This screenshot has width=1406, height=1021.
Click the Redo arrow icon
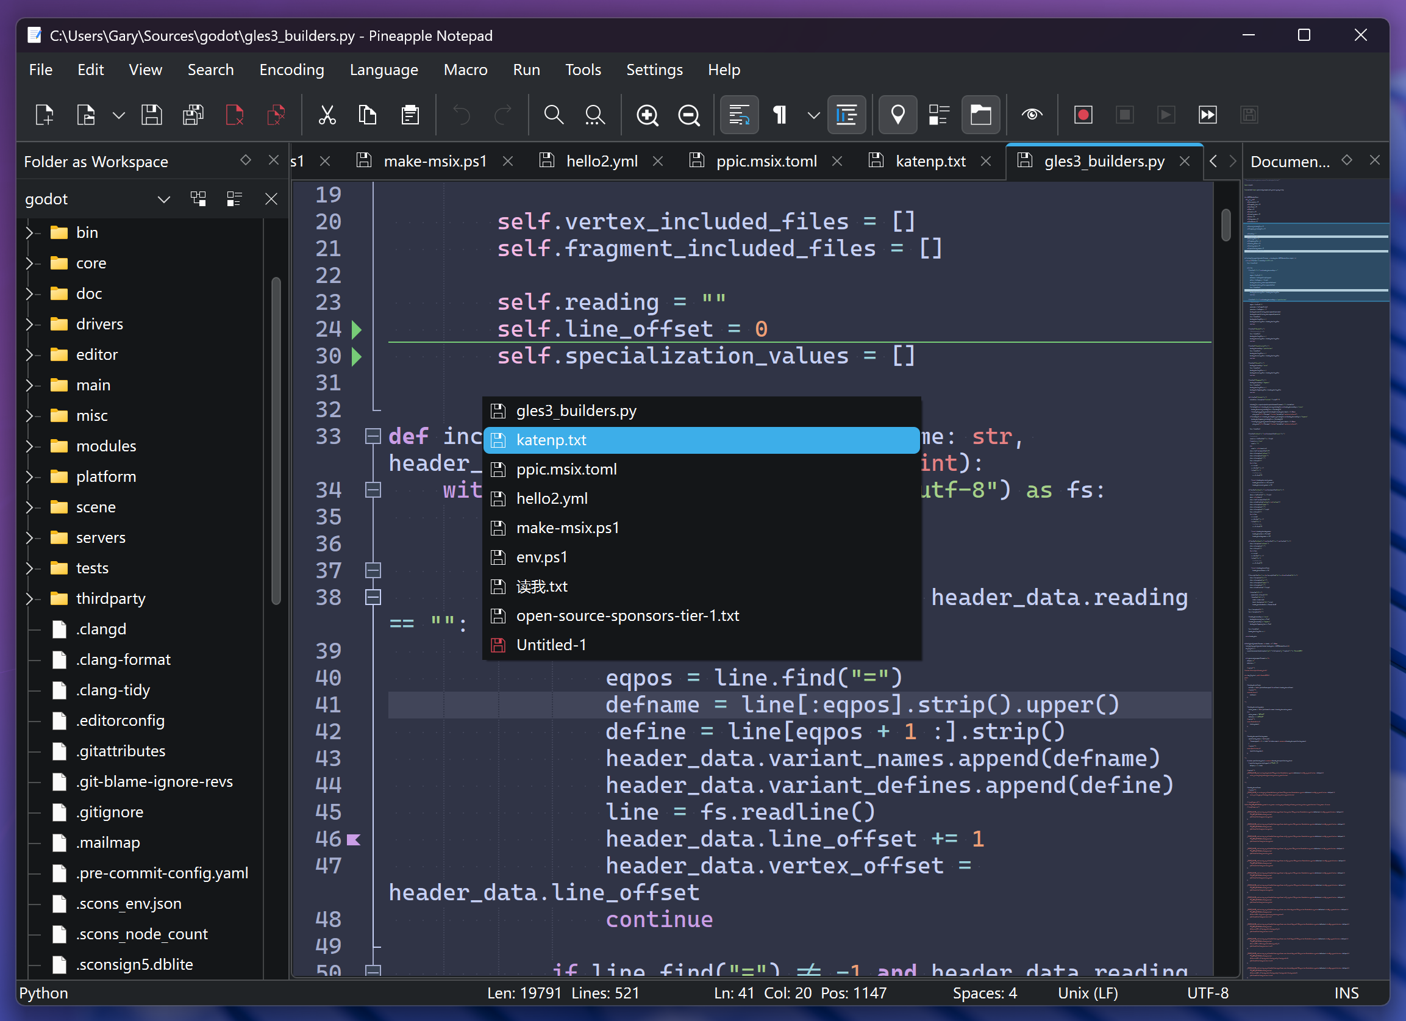pos(503,115)
